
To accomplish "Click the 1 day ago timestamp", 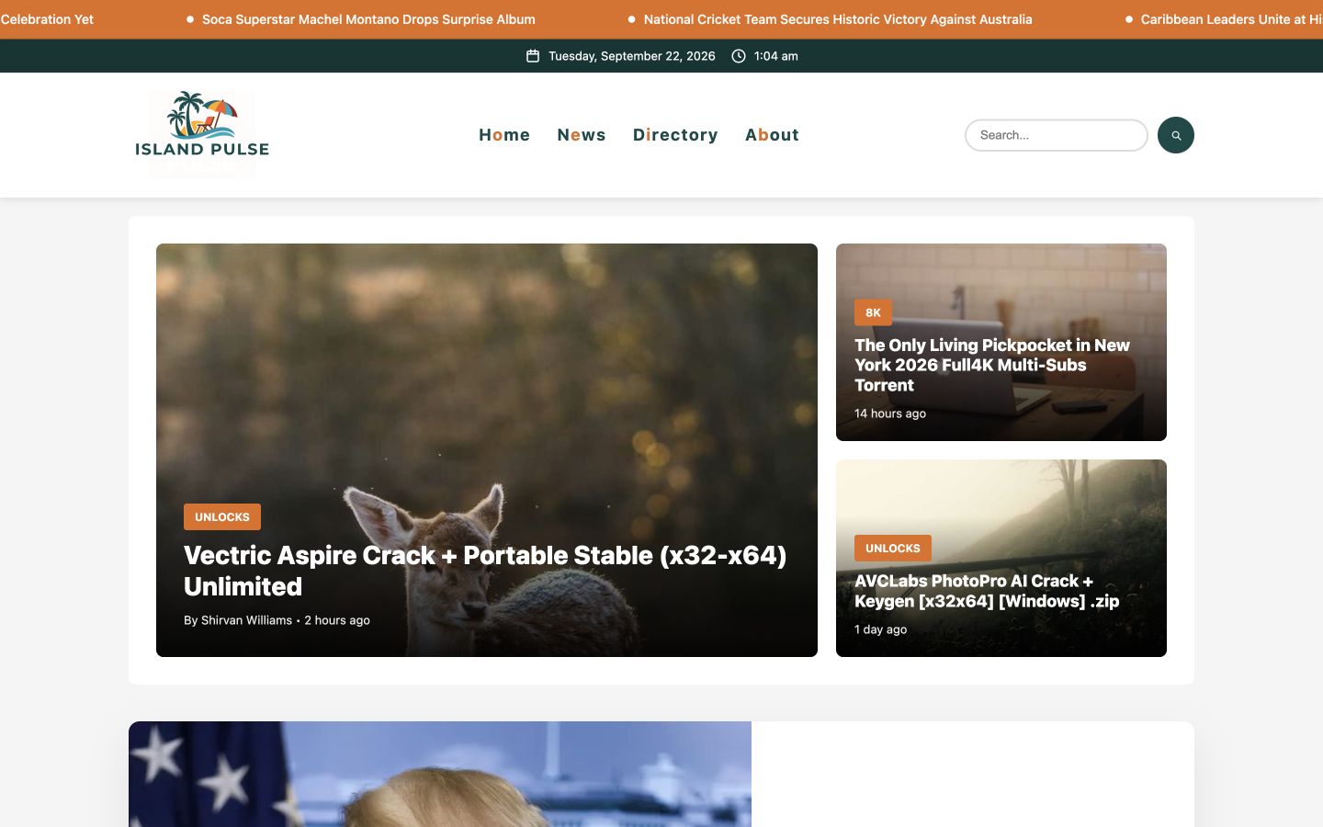I will (x=881, y=629).
